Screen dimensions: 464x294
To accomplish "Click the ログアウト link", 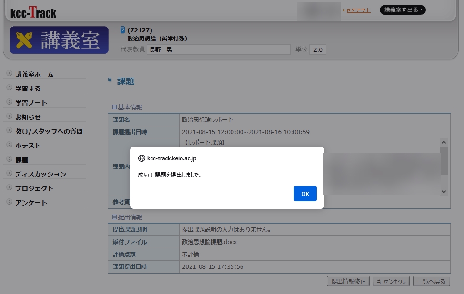I will [358, 10].
